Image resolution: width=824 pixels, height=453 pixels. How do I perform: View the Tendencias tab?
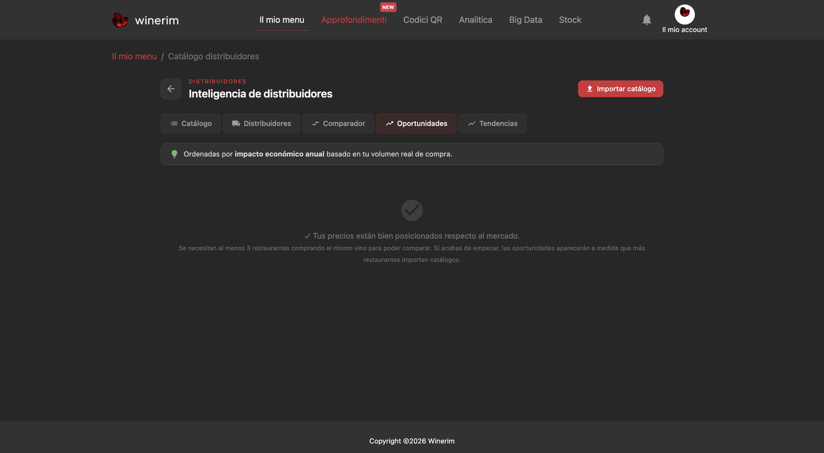pos(493,123)
